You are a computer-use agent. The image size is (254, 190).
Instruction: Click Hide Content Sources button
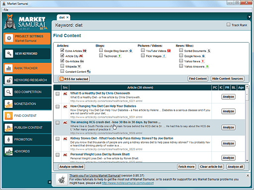227,79
